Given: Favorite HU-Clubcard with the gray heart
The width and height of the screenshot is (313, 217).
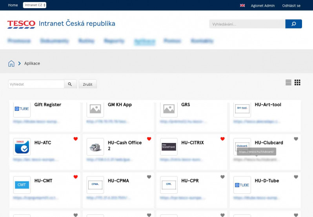Looking at the screenshot, I should [296, 139].
